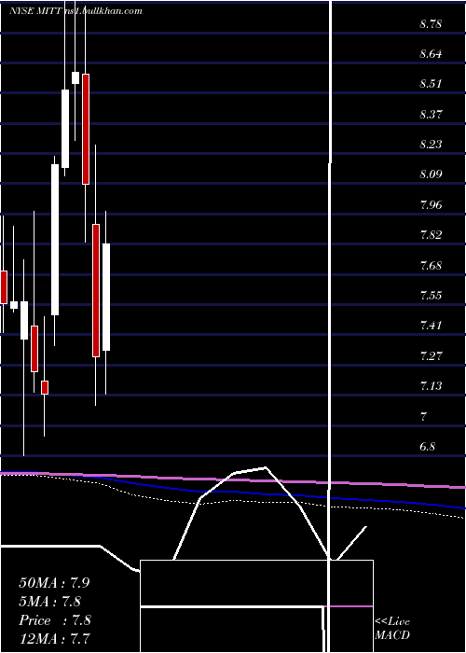Screen dimensions: 466x653
Task: Click the 7.13 price axis label
Action: (431, 385)
